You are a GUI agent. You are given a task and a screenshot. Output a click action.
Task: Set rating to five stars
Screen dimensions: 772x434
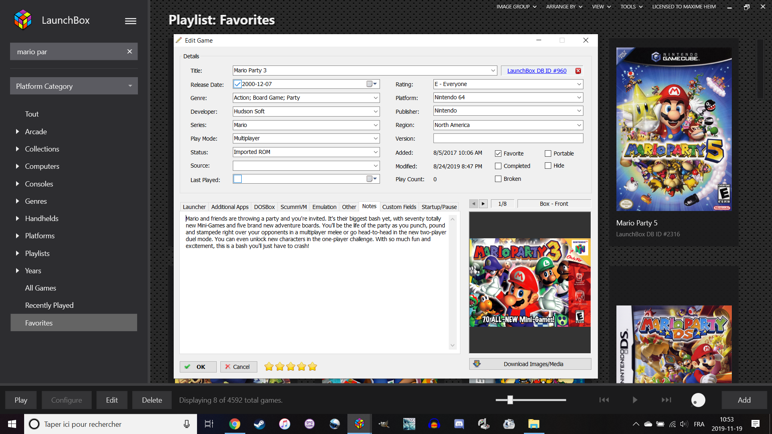[x=312, y=366]
